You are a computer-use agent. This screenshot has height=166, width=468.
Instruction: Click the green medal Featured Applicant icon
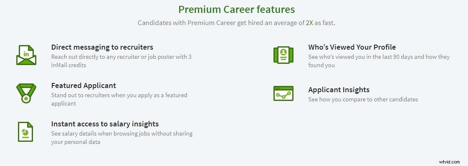pos(26,93)
